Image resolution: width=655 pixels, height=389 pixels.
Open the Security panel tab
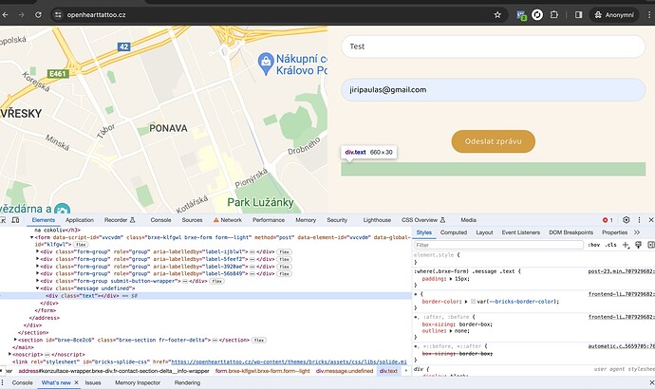coord(337,220)
